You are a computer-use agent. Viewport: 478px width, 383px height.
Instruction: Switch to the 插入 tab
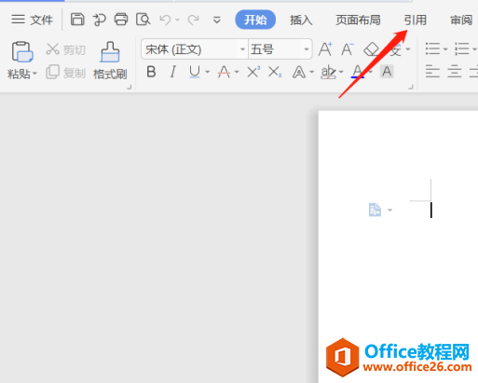point(301,21)
